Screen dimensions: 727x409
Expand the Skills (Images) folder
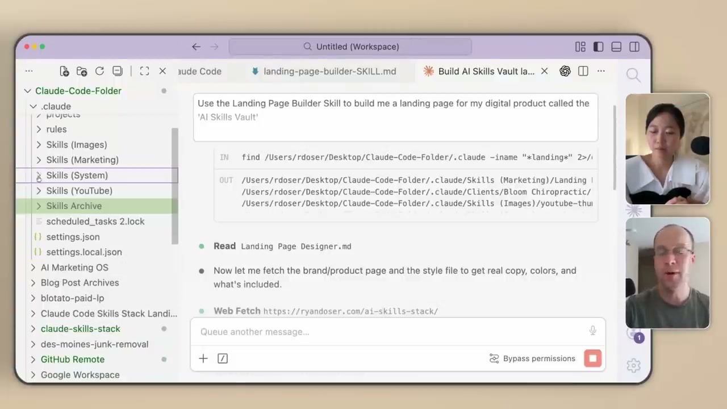click(x=39, y=145)
